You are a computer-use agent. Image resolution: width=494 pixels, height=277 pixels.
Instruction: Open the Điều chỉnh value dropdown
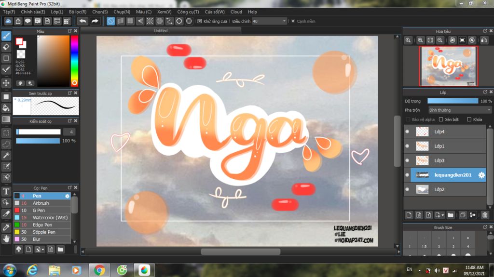pyautogui.click(x=269, y=21)
